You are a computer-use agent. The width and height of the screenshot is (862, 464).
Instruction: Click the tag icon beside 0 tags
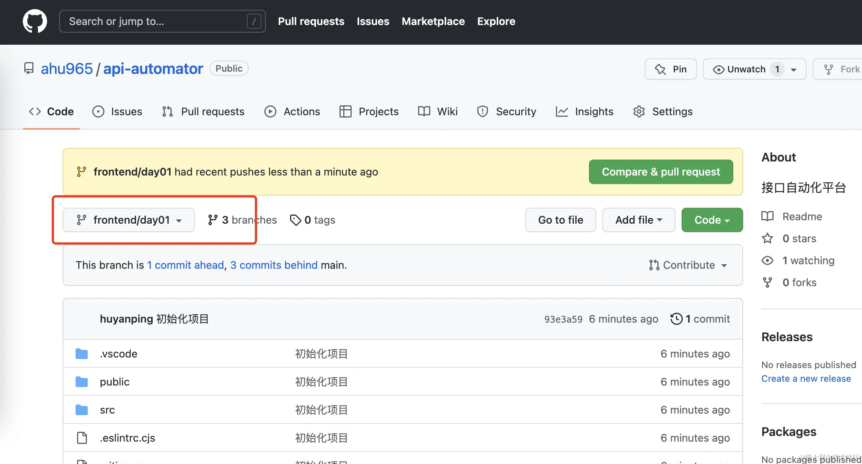tap(295, 220)
